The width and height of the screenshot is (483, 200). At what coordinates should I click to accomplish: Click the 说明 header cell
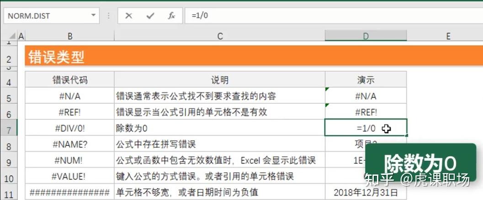pyautogui.click(x=220, y=79)
